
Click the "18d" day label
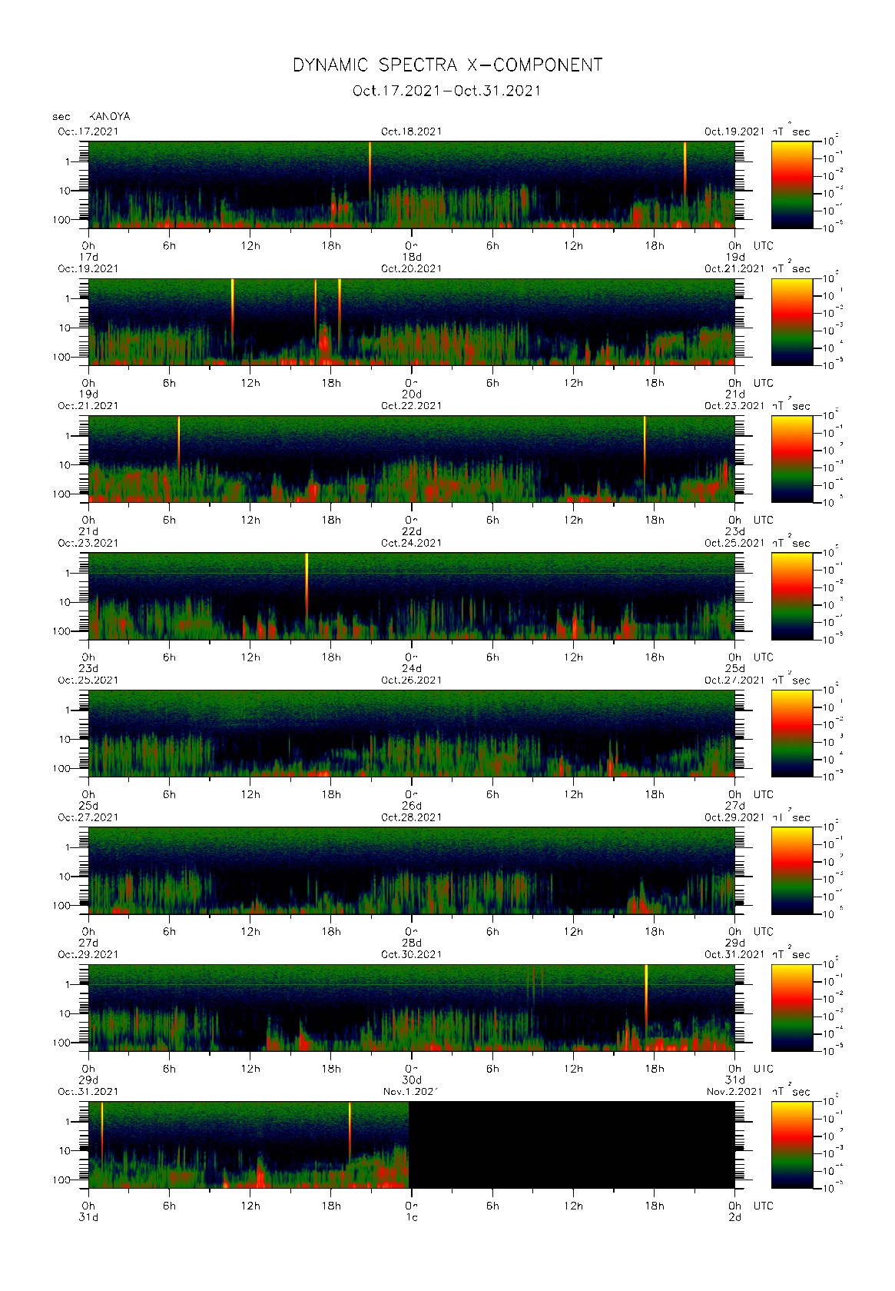tap(412, 257)
